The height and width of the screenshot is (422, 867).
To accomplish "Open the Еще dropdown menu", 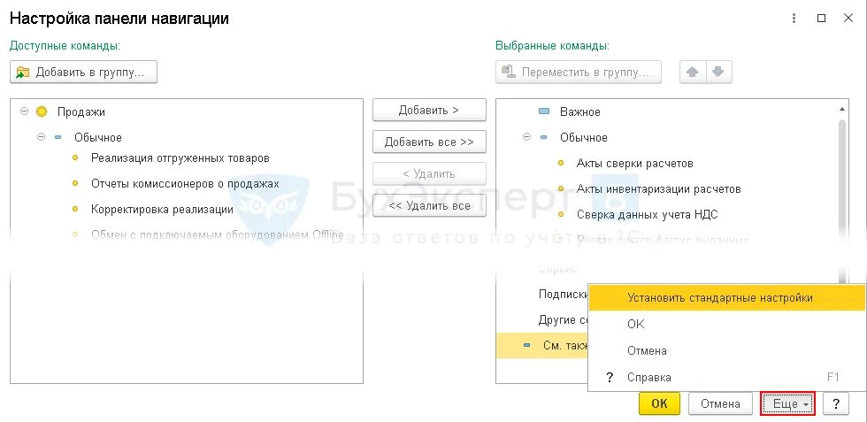I will tap(786, 404).
